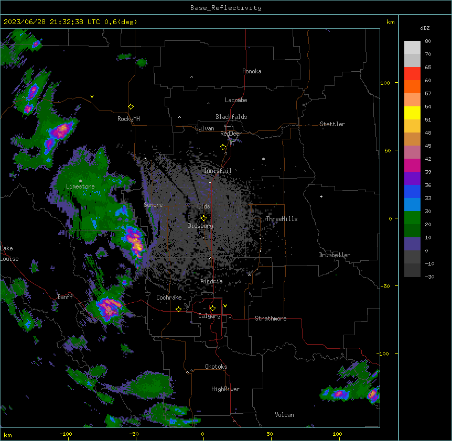Viewport: 452px width, 441px height.
Task: Select the white plus marker north of Drumheller
Action: coord(321,196)
